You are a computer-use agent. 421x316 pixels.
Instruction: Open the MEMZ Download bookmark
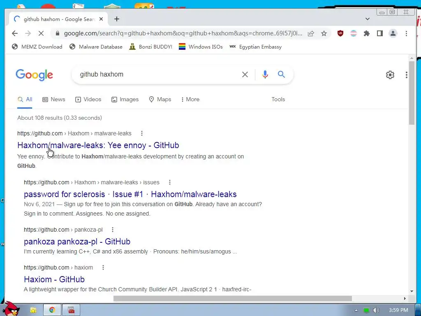[37, 47]
